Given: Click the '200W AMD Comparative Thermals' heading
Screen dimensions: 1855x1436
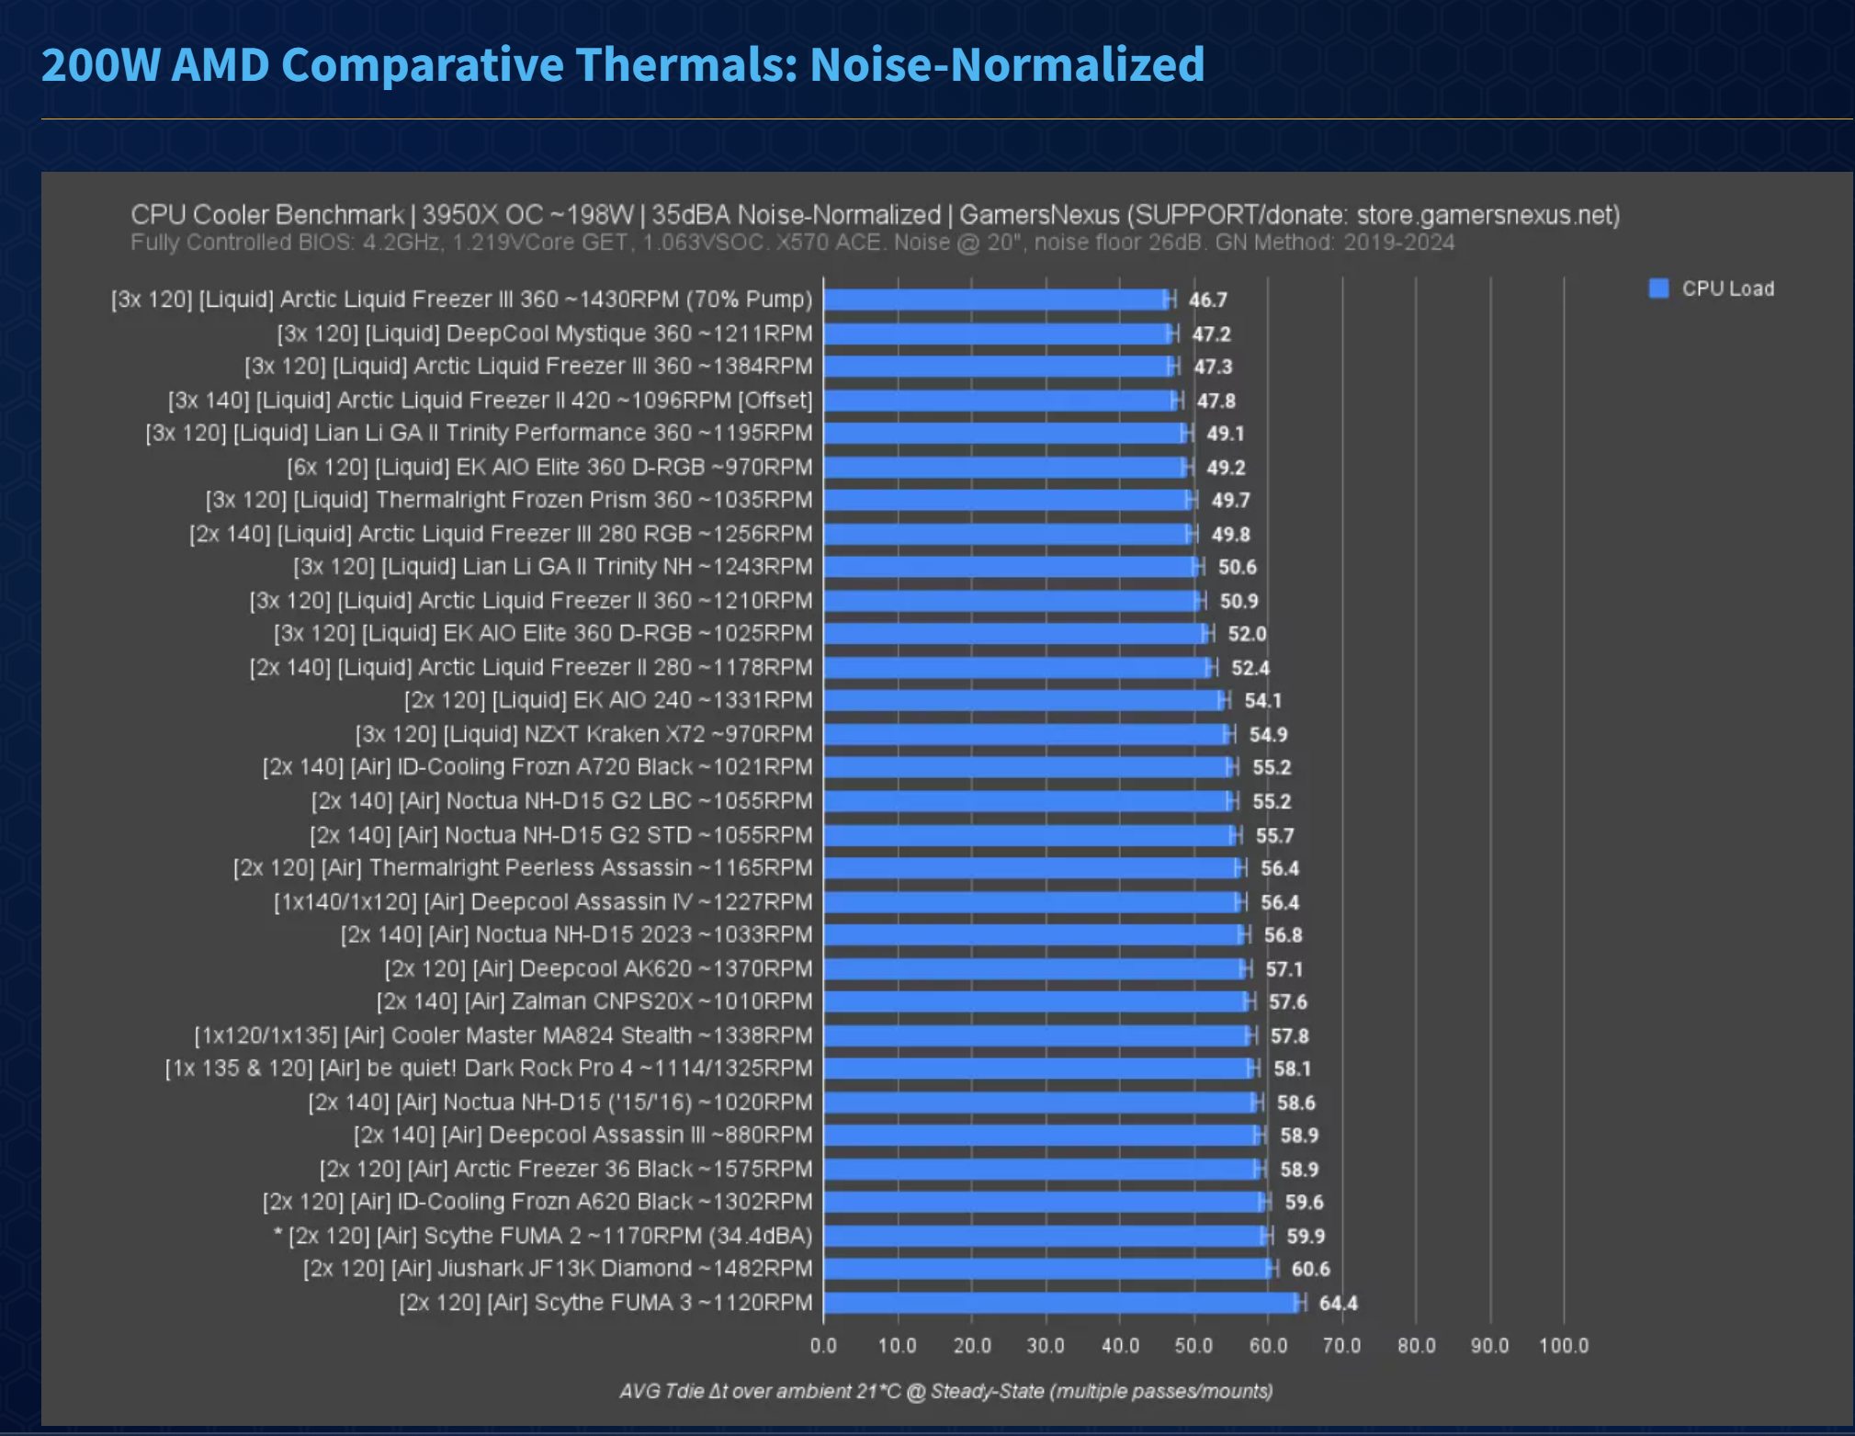Looking at the screenshot, I should 622,64.
